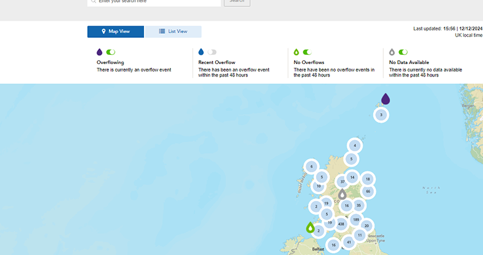This screenshot has width=483, height=255.
Task: Toggle off the No Data Available filter
Action: pyautogui.click(x=403, y=52)
